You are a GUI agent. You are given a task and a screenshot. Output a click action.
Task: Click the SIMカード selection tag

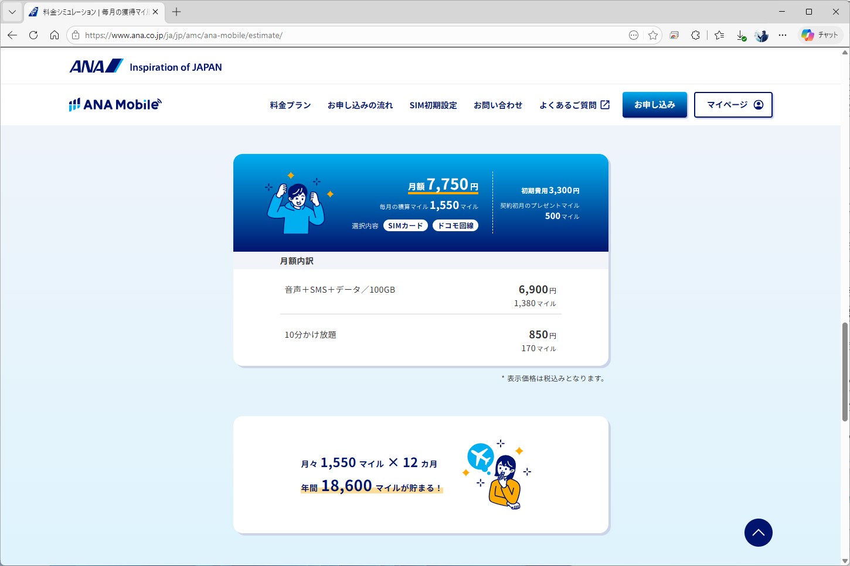pos(406,225)
